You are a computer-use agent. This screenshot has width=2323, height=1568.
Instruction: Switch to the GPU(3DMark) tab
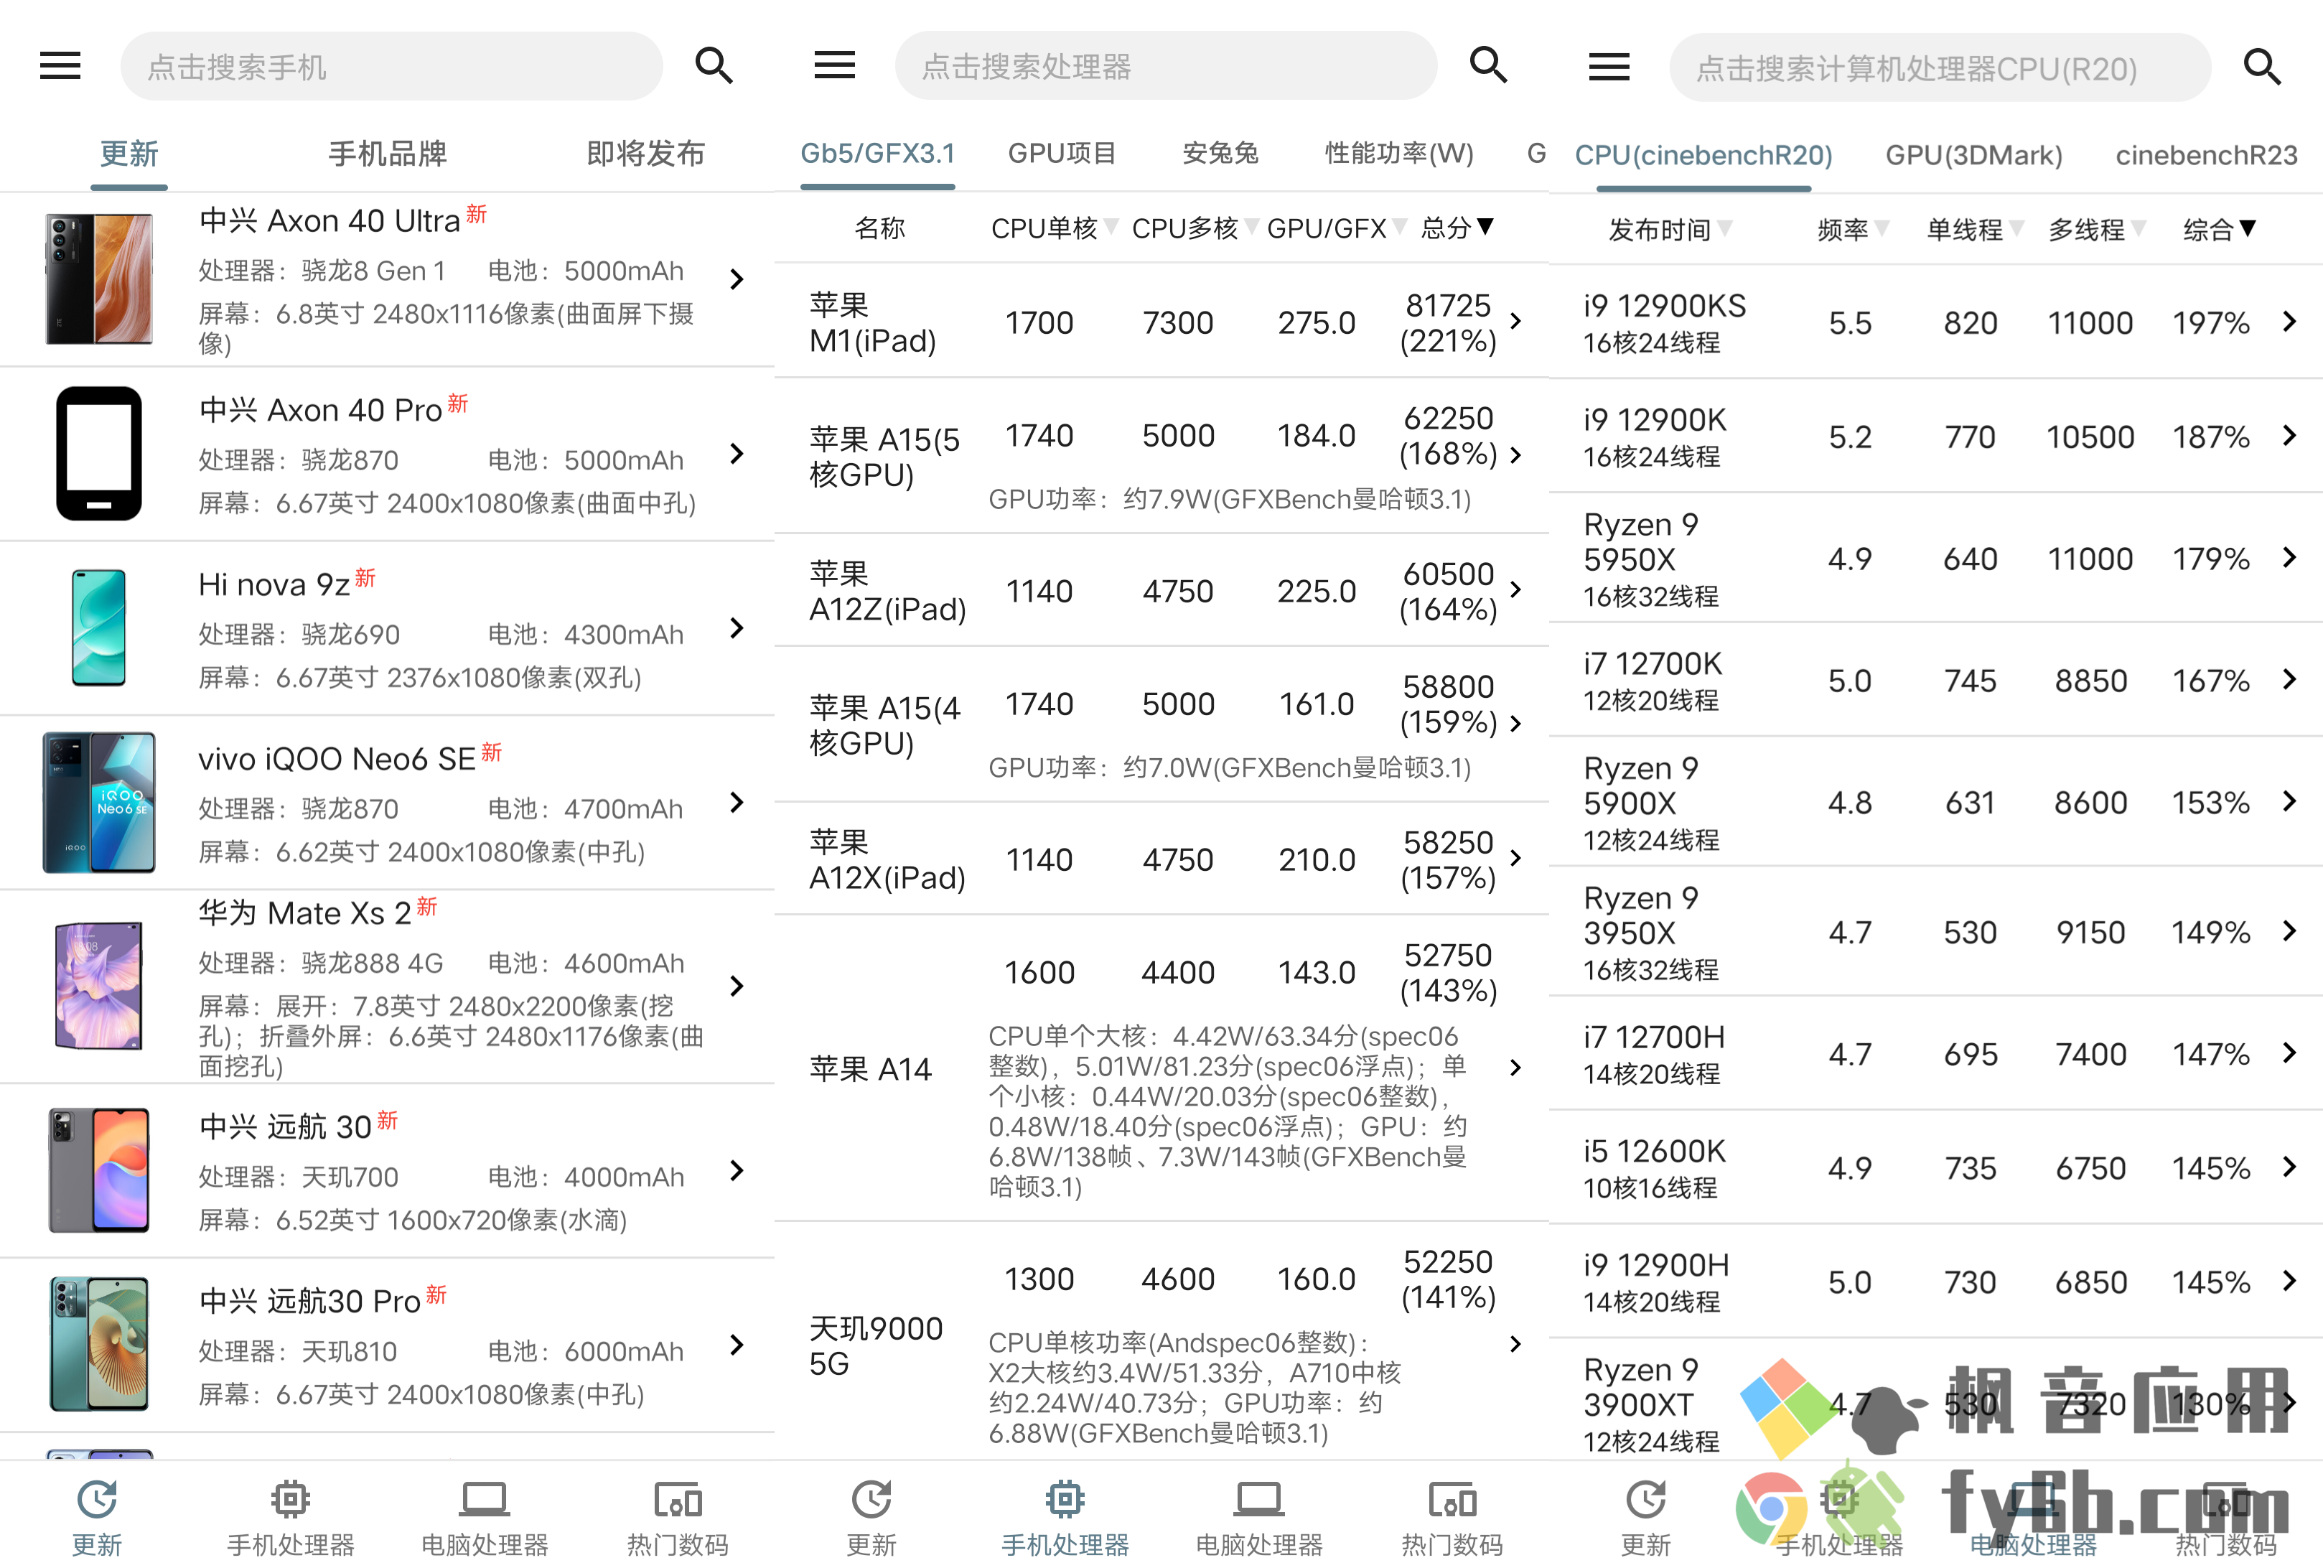pyautogui.click(x=1974, y=155)
